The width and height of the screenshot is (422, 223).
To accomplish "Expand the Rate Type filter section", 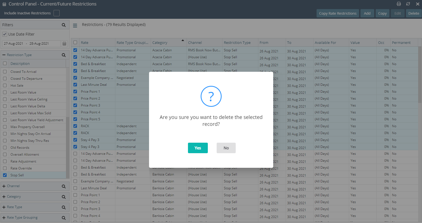I will coord(4,207).
